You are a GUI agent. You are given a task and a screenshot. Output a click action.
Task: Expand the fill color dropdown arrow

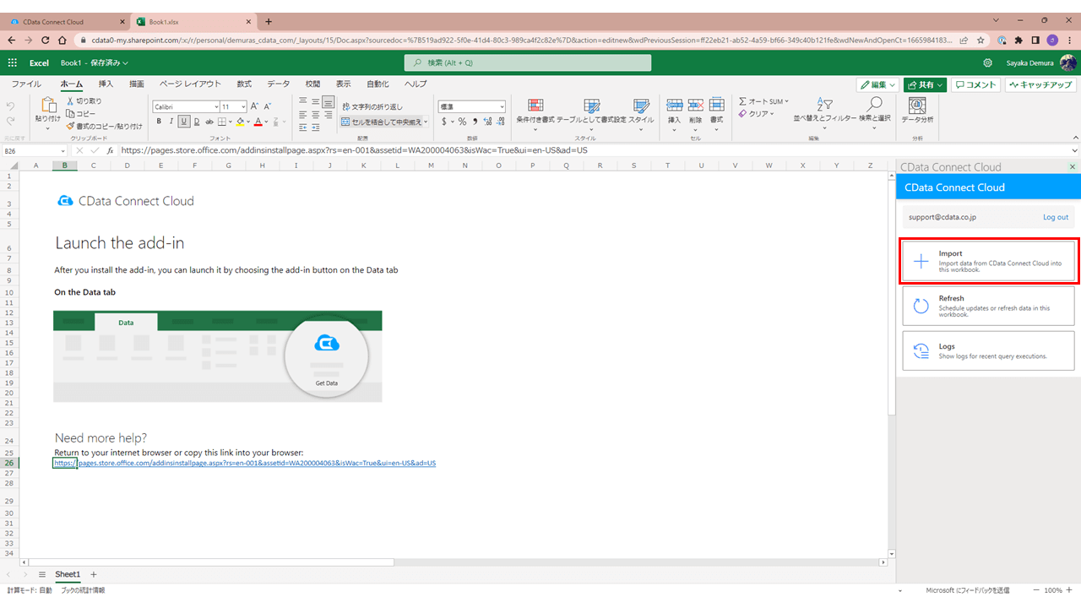click(249, 122)
